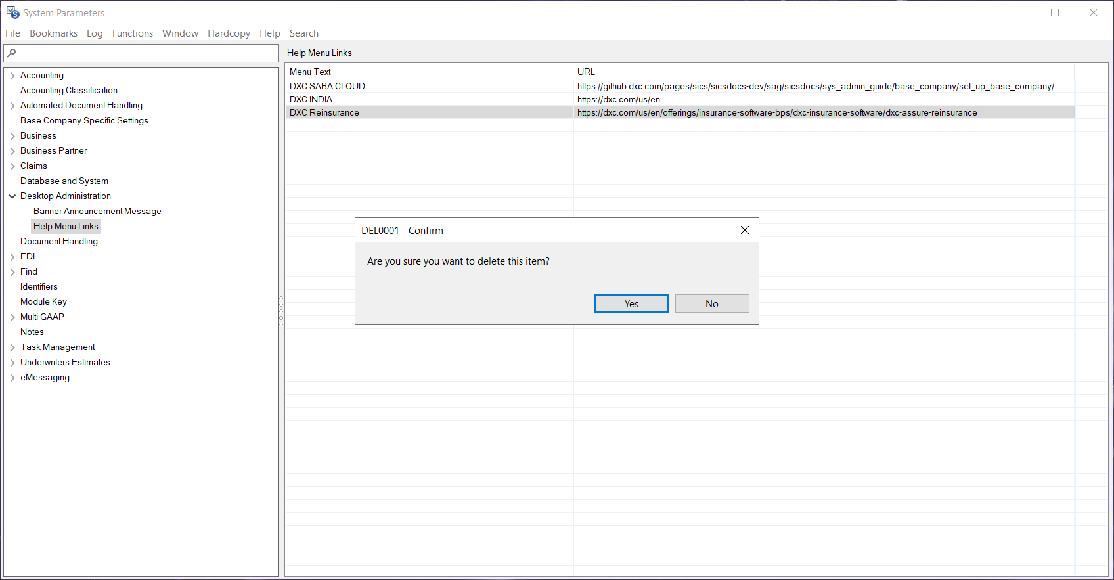The image size is (1114, 580).
Task: Click the search magnifier icon
Action: pyautogui.click(x=12, y=53)
